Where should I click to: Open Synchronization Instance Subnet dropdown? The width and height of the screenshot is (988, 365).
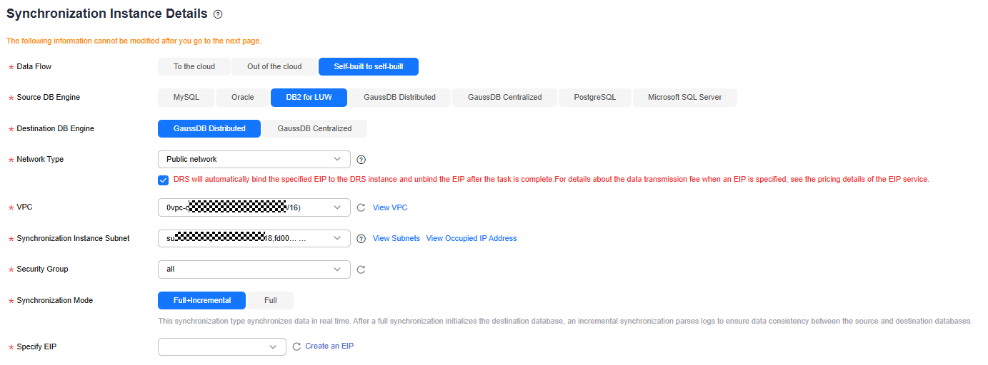[254, 239]
